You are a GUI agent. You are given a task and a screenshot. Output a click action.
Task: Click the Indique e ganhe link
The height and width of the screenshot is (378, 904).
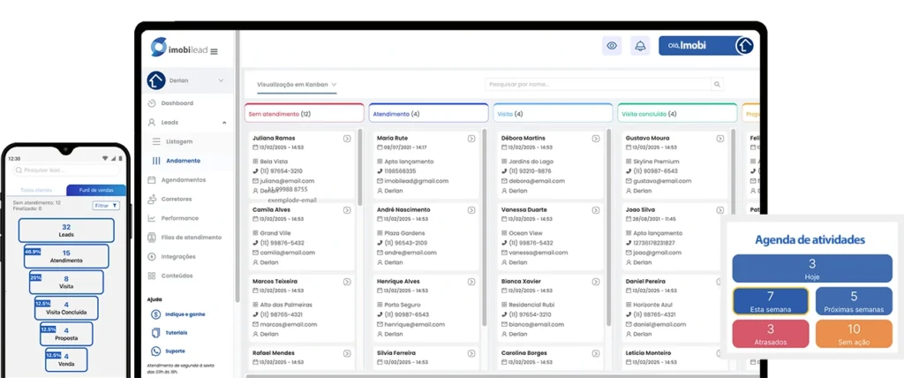[x=183, y=314]
